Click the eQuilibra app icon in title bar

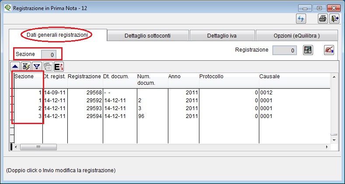8,8
